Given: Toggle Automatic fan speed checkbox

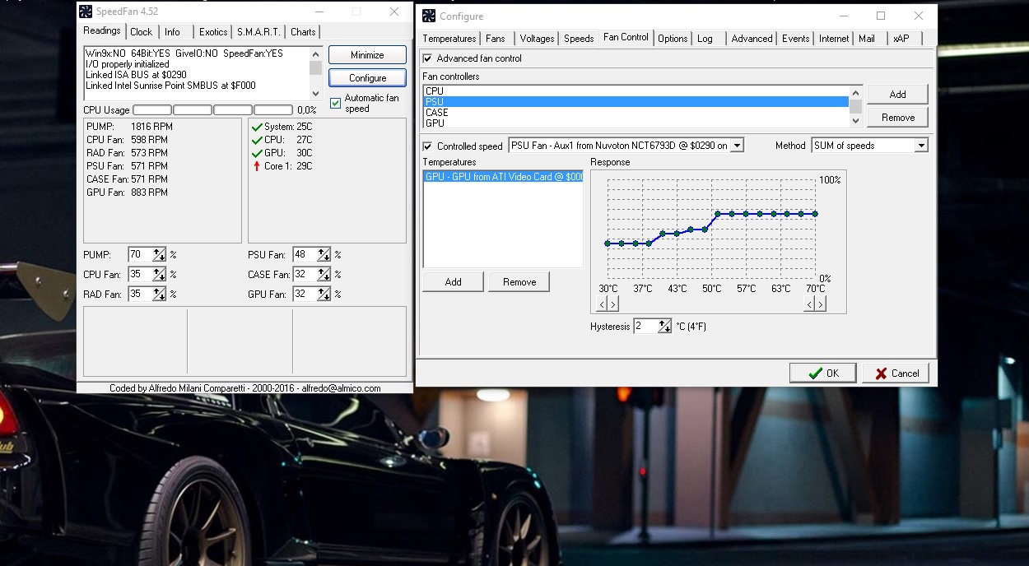Looking at the screenshot, I should point(336,103).
